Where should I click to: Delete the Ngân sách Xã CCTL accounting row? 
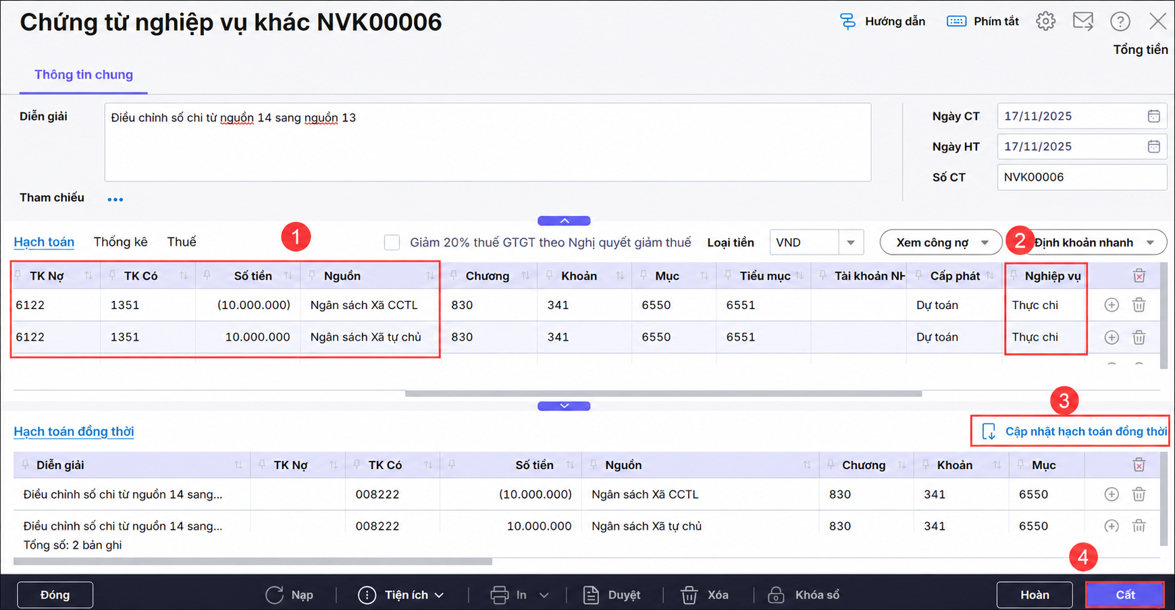(1139, 305)
